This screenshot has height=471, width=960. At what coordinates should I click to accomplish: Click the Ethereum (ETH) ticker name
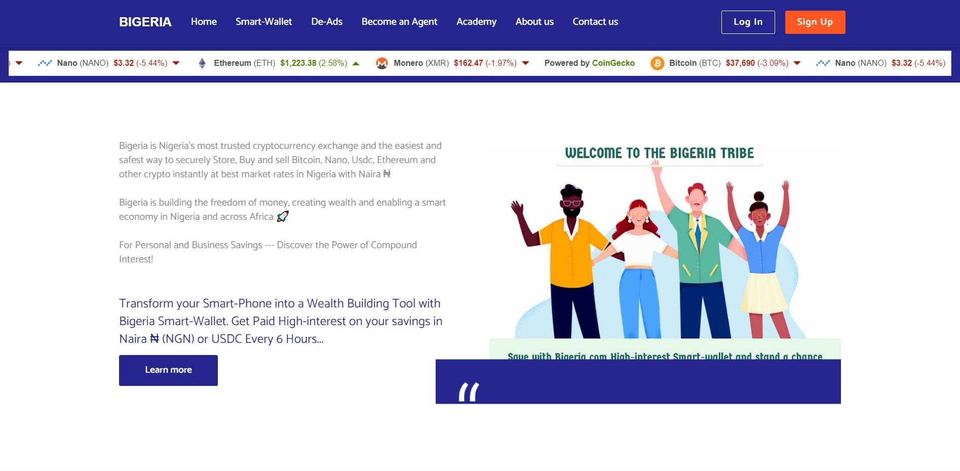click(244, 63)
